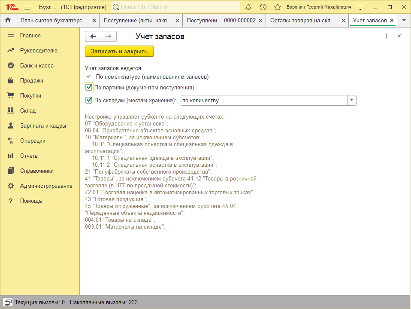Switch to Учет запасов tab
Image resolution: width=411 pixels, height=309 pixels.
coord(370,21)
